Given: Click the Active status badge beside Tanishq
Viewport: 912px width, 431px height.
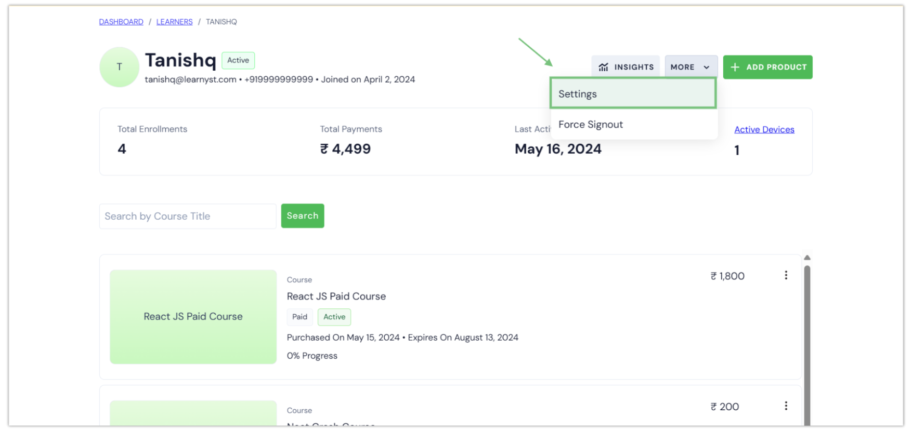Looking at the screenshot, I should click(238, 60).
